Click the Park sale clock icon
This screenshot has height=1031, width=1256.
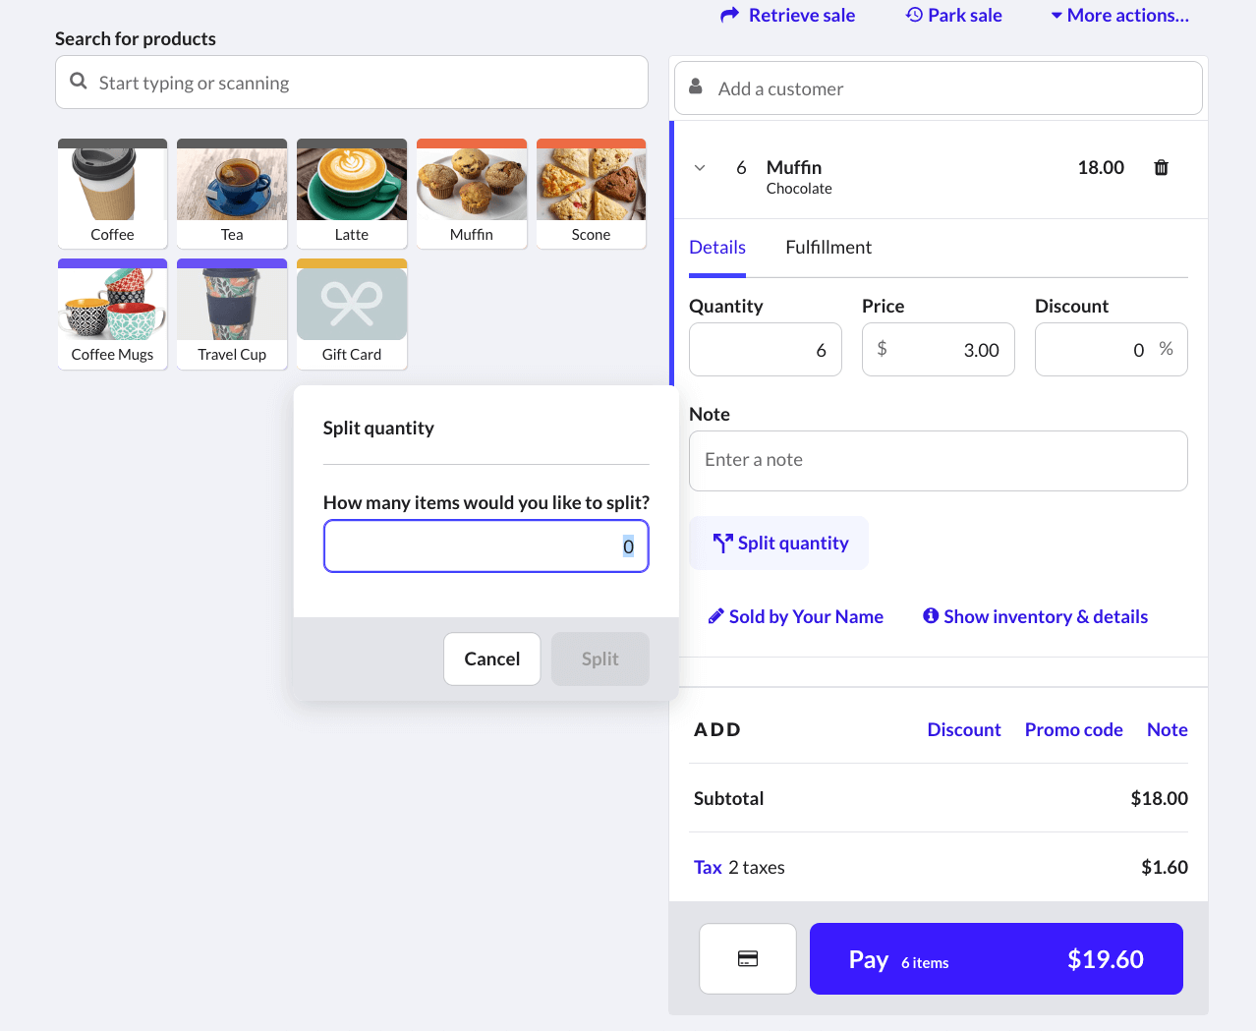914,15
